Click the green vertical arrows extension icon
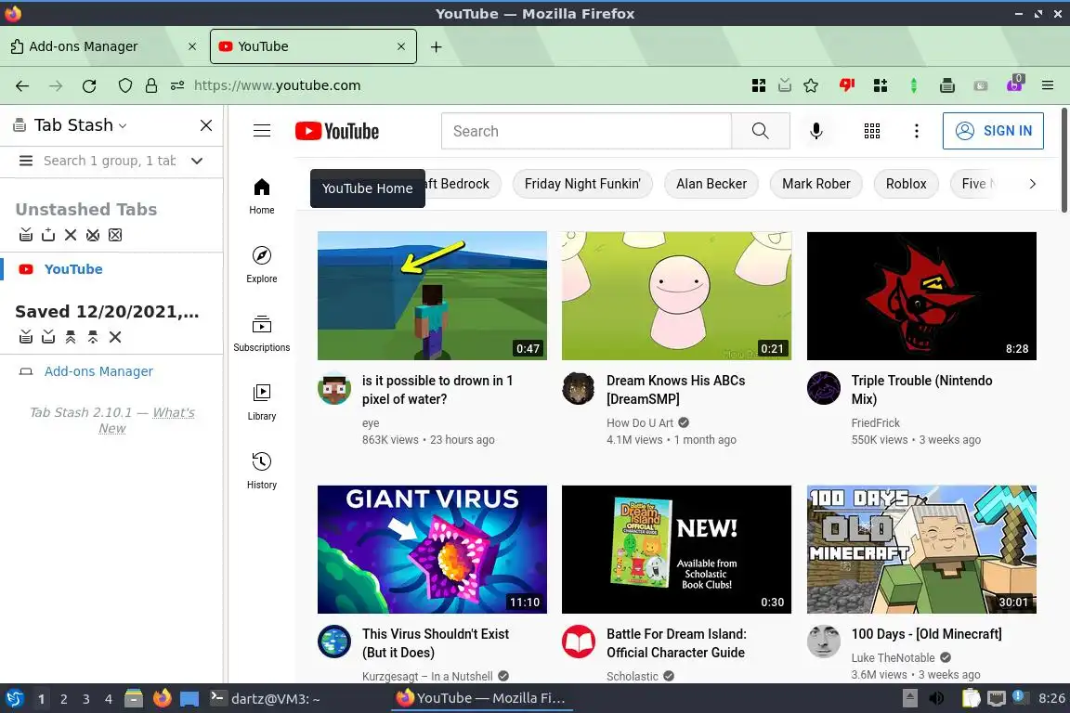 [914, 86]
